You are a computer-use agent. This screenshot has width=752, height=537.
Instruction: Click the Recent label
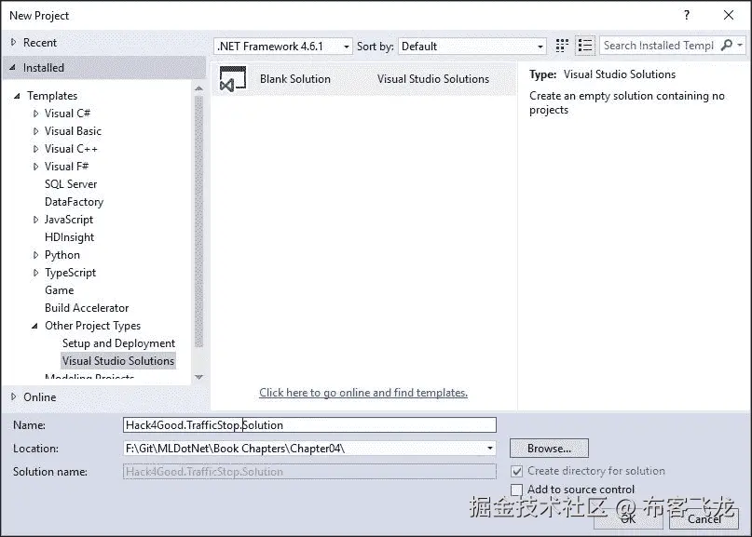(x=40, y=43)
